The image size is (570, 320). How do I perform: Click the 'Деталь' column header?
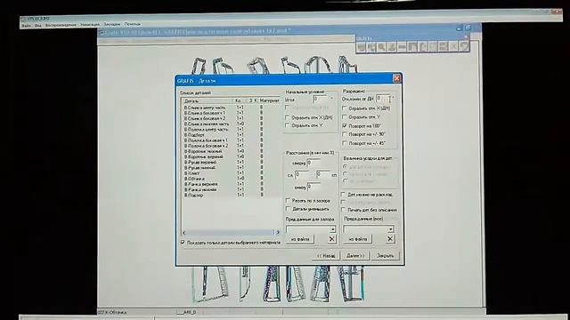[208, 100]
